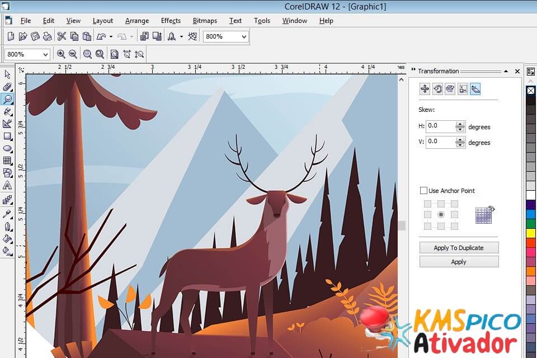Select the top-left anchor point box
537x358 pixels.
(428, 204)
